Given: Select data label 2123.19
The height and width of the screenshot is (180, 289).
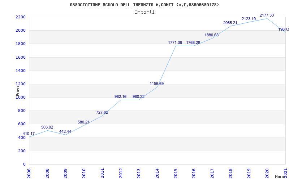Looking at the screenshot, I should (x=249, y=19).
